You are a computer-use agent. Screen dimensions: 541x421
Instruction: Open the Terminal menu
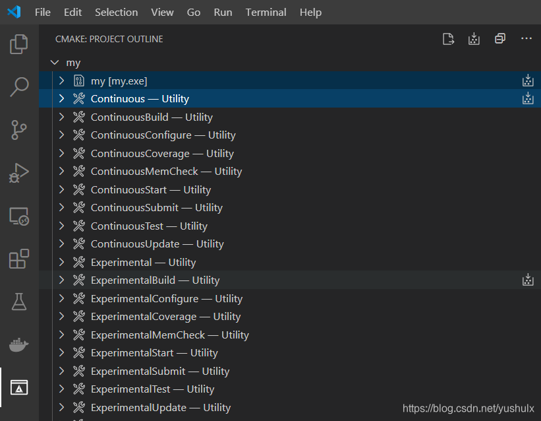(x=266, y=13)
